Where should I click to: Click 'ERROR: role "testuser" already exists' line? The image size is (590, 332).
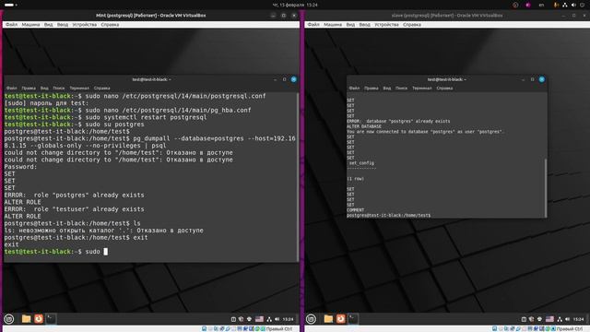(74, 209)
